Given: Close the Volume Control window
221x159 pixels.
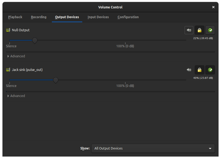Looking at the screenshot, I should (213, 7).
